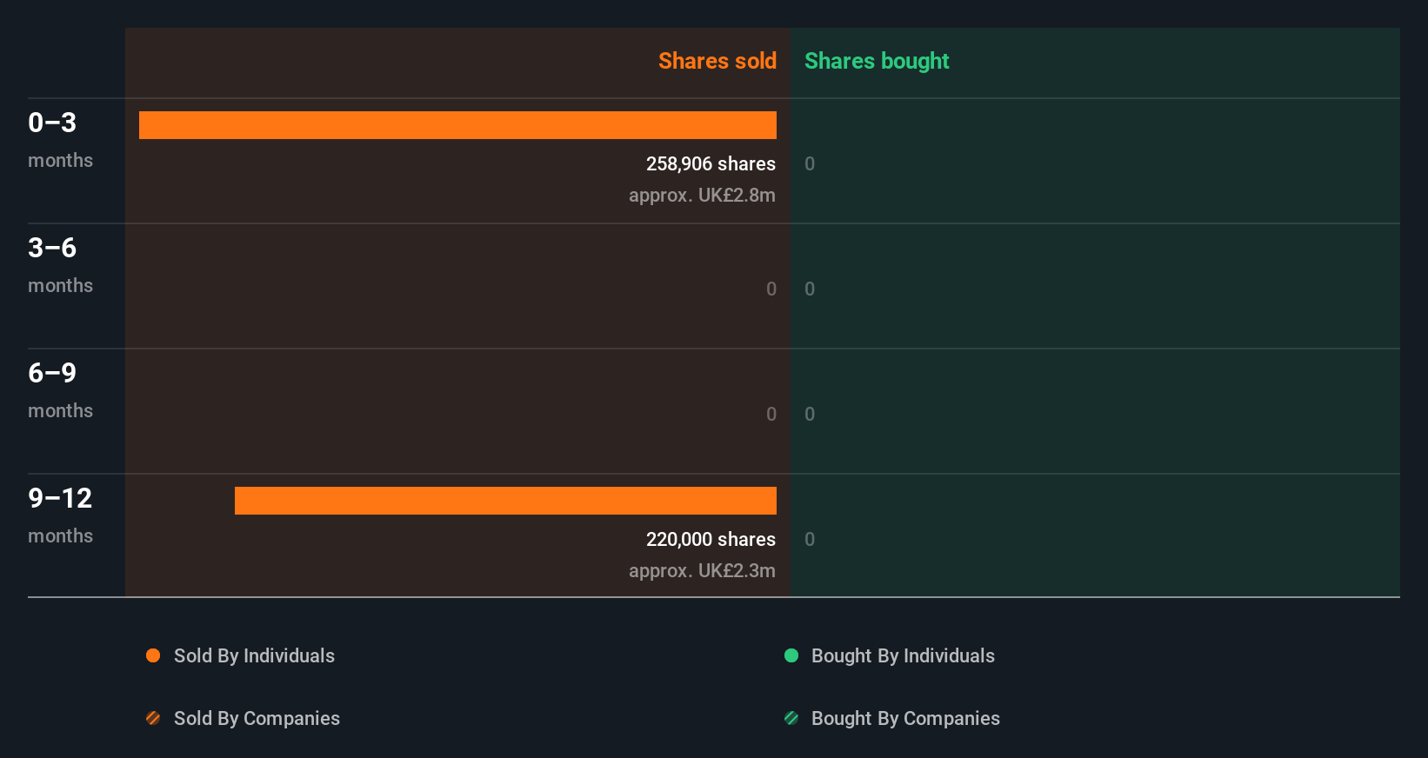Click the sold 0 value in 3–6 months row
1428x758 pixels.
coord(771,289)
